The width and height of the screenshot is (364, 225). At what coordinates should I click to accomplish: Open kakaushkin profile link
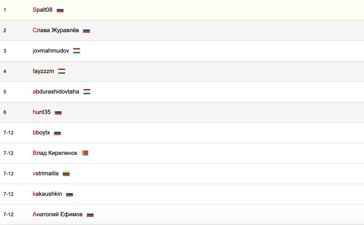pyautogui.click(x=47, y=194)
